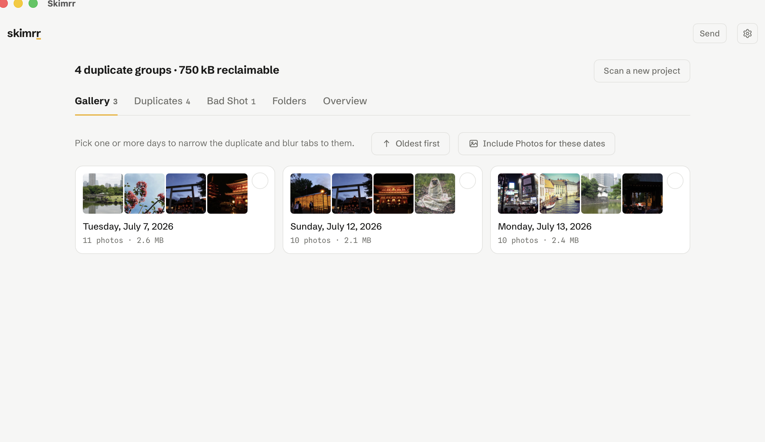Open the castle moat thumbnail in July 13
Viewport: 765px width, 442px height.
(601, 194)
